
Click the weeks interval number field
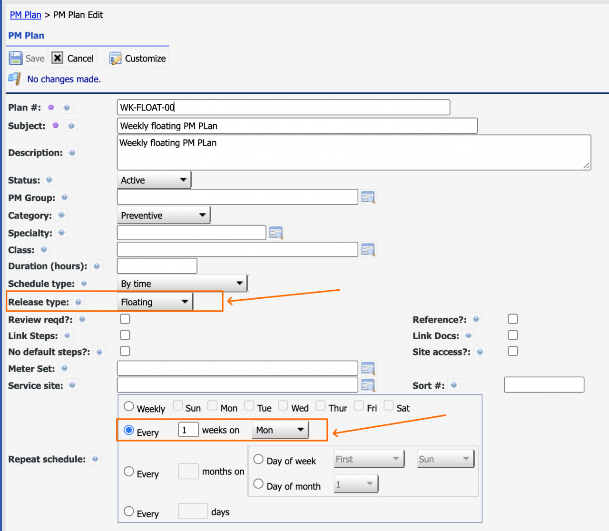(x=188, y=430)
